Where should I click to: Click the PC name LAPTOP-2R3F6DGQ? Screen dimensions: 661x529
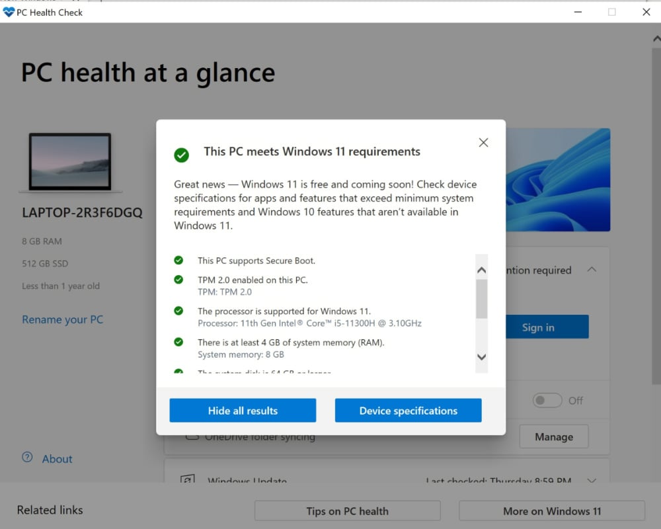coord(82,212)
